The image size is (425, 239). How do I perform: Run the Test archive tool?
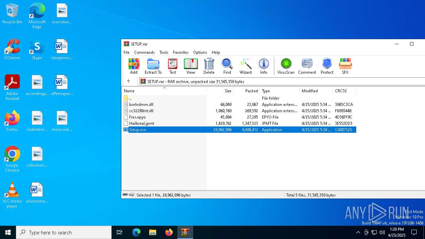tap(173, 66)
